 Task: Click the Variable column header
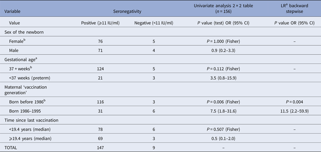coord(12,11)
